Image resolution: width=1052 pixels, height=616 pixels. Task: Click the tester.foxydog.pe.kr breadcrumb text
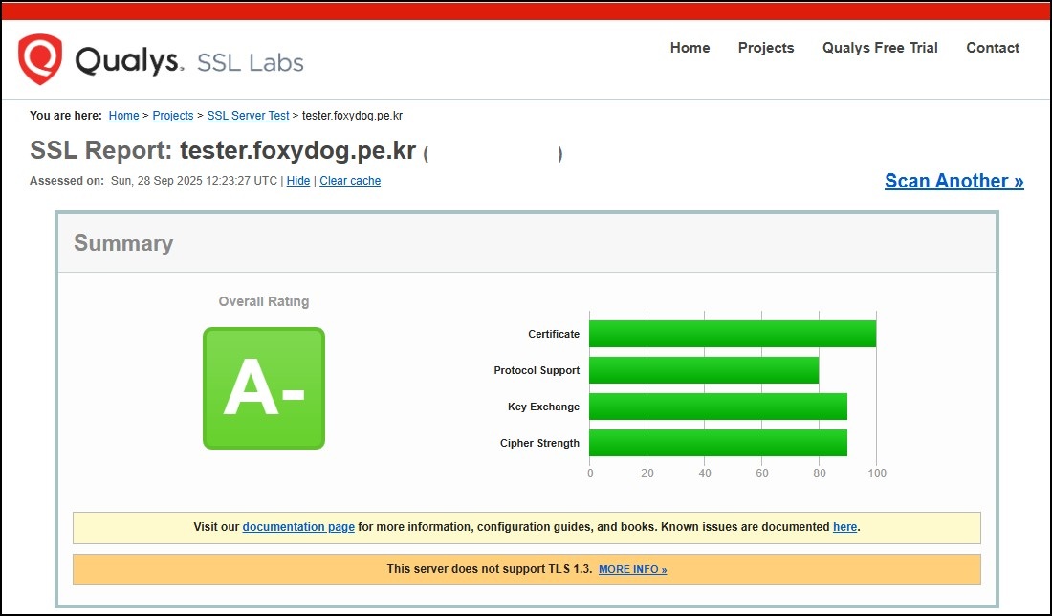[352, 116]
